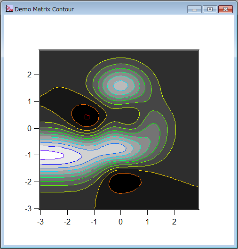Click the left axis label 2
The image size is (238, 249).
[x=29, y=75]
